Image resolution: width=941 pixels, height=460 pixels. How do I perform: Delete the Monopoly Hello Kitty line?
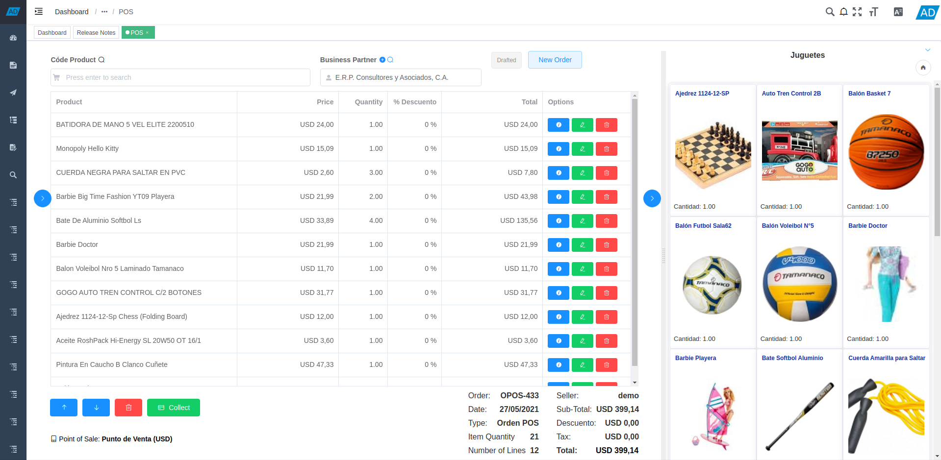pyautogui.click(x=606, y=149)
